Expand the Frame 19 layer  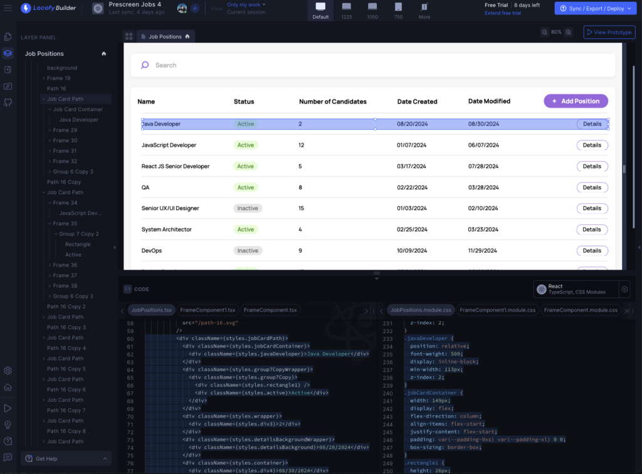(43, 78)
